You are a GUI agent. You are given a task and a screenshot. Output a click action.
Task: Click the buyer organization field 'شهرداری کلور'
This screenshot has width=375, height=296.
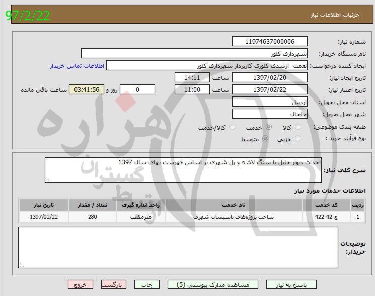coord(194,53)
